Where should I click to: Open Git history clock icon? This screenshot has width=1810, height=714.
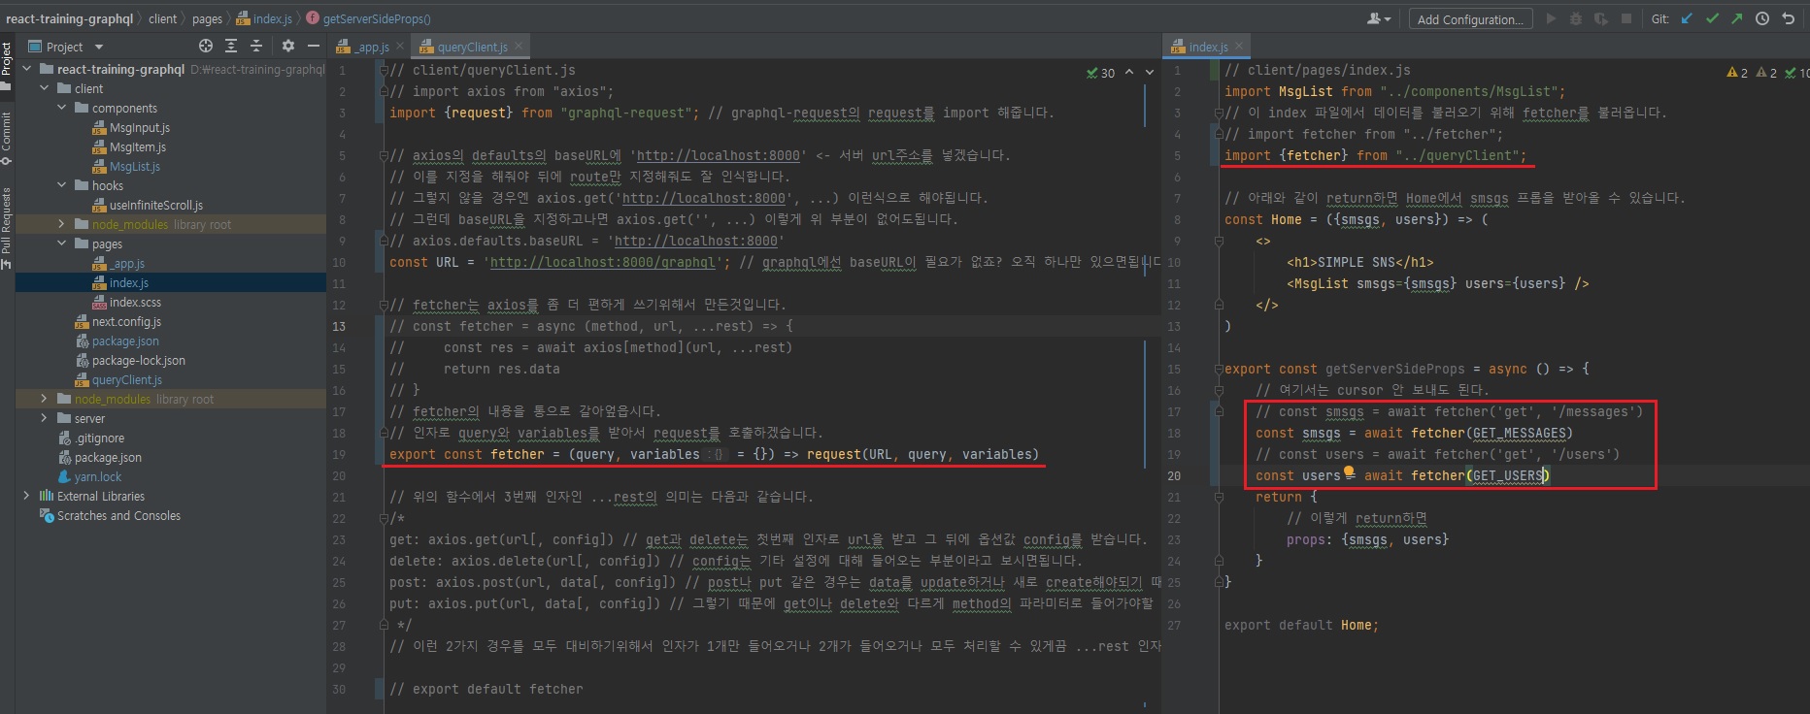(1762, 18)
